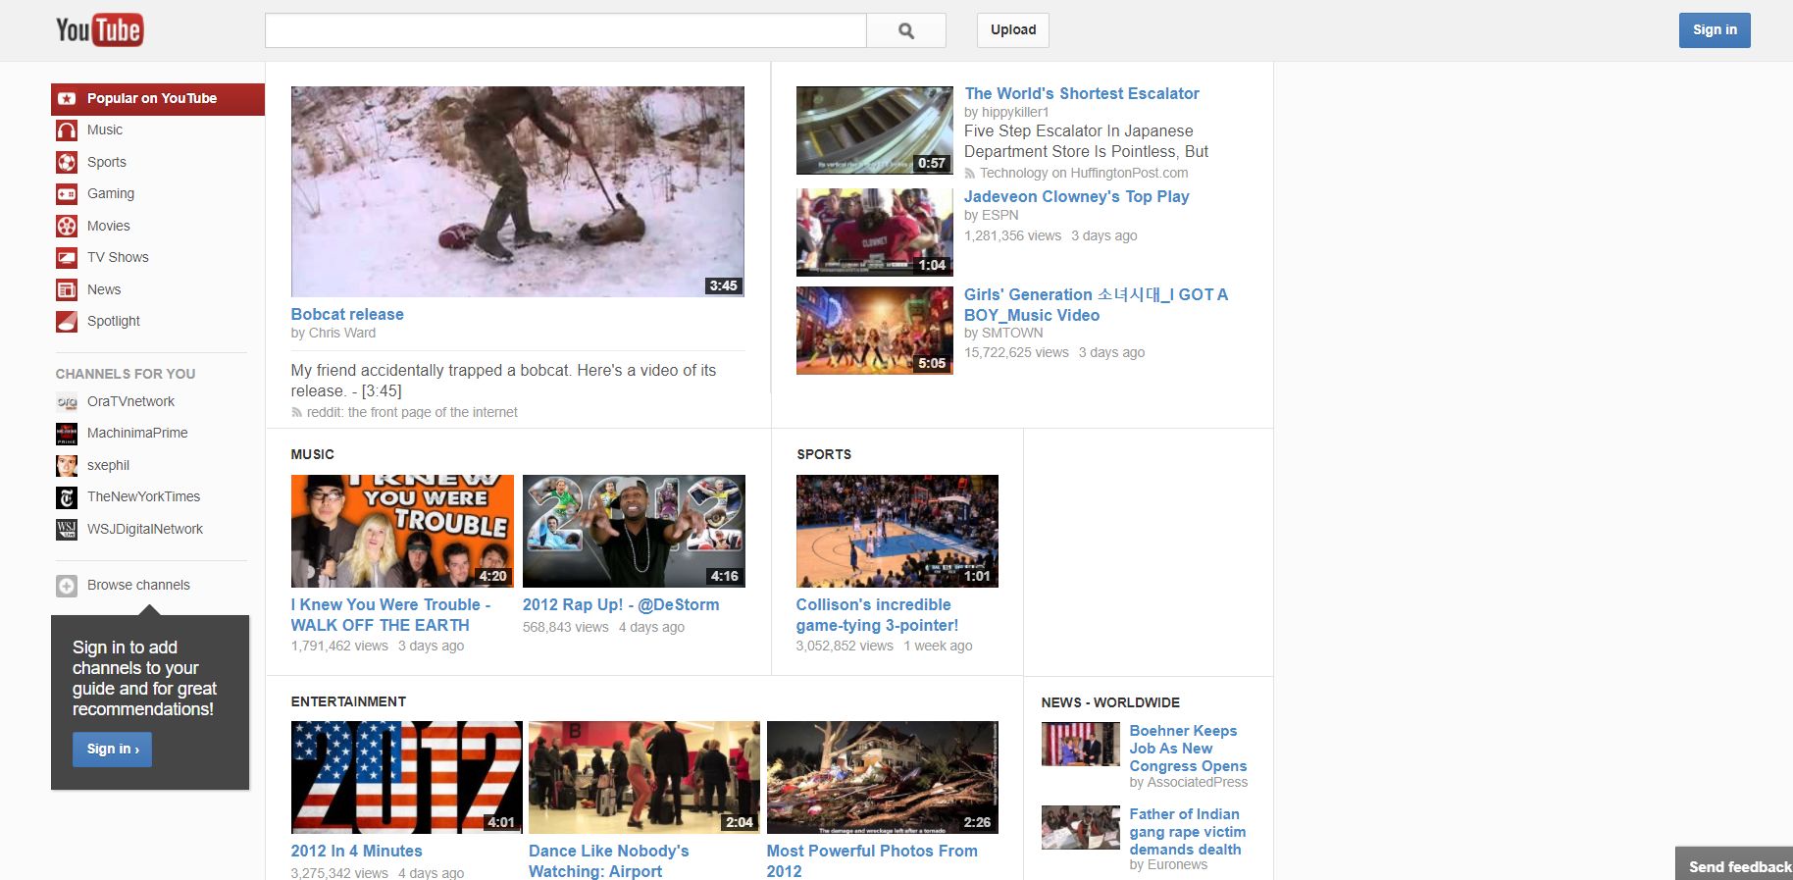Open the Movies film reel icon
The height and width of the screenshot is (880, 1793).
pos(67,226)
